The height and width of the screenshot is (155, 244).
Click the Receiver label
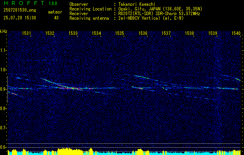(79, 14)
